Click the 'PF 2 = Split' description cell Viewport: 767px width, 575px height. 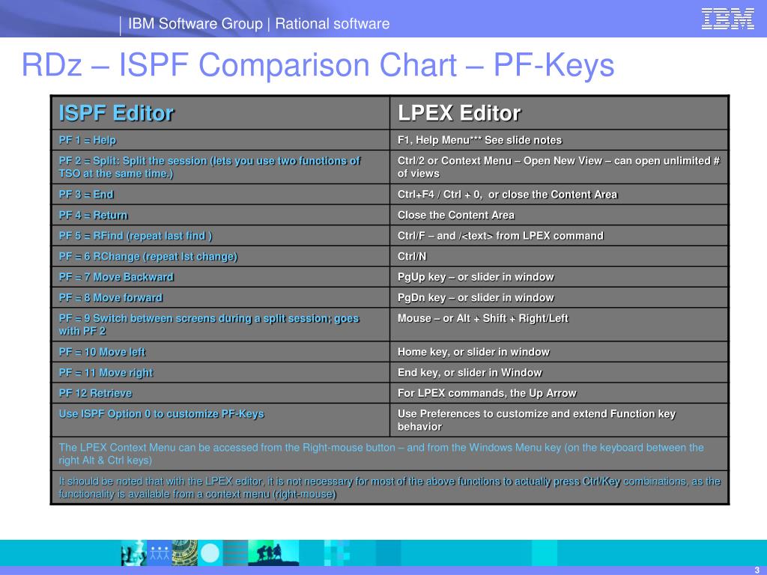coord(221,167)
